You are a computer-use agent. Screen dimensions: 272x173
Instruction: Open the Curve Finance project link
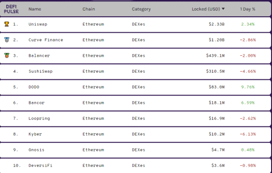[x=46, y=40]
